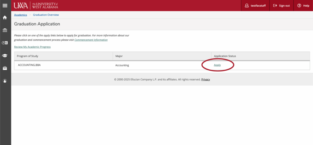Image resolution: width=313 pixels, height=145 pixels.
Task: Click the Application Status column header
Action: (x=225, y=56)
